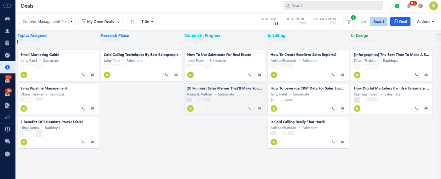Click the green quick add plus icon

click(397, 6)
